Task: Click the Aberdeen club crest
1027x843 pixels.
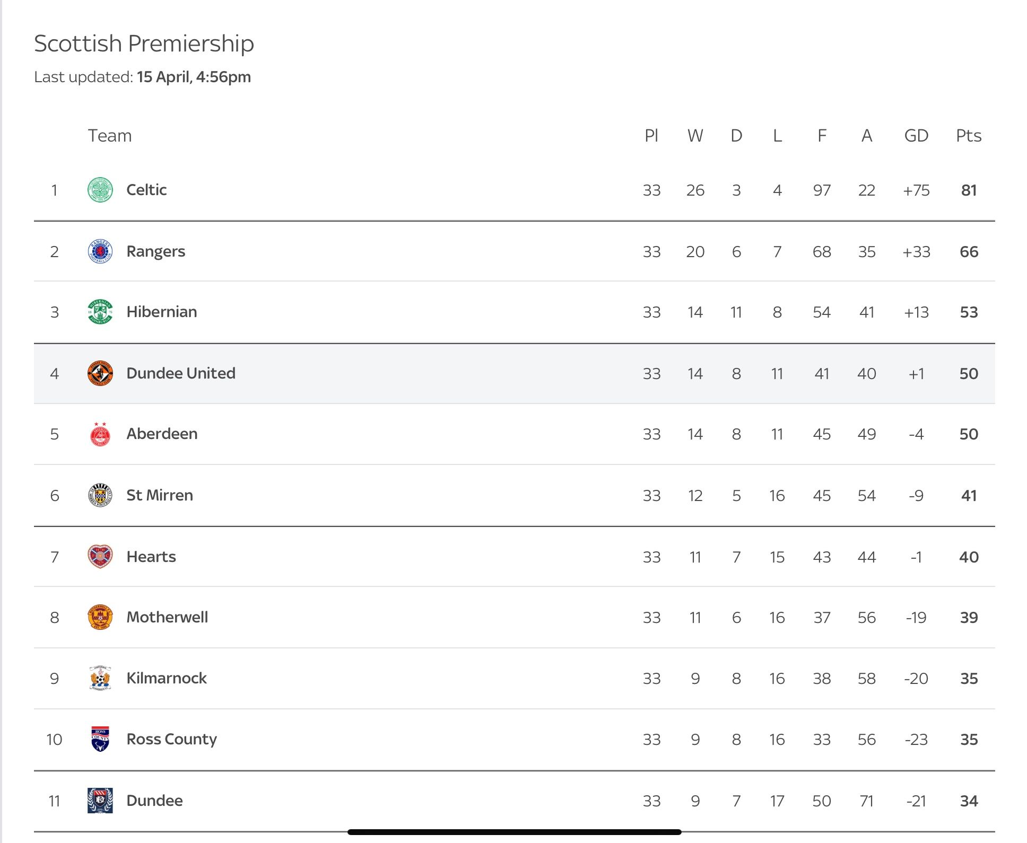Action: coord(100,434)
